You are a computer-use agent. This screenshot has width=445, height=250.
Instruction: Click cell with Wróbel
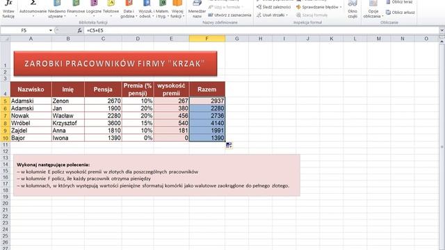[31, 123]
